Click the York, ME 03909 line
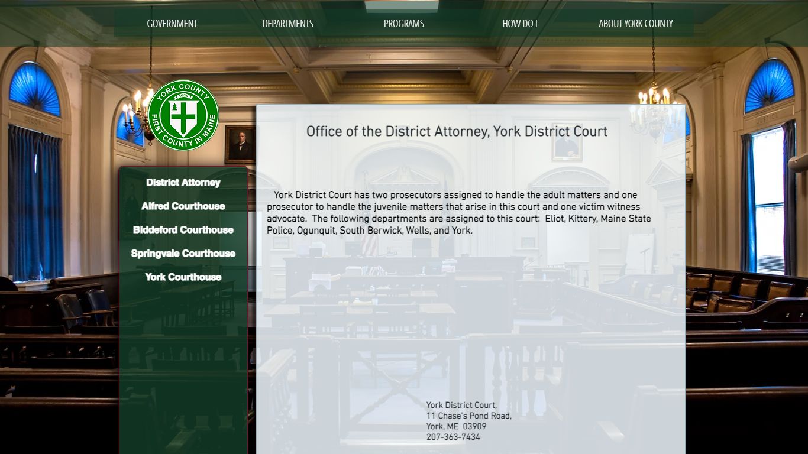The height and width of the screenshot is (454, 808). (x=457, y=427)
